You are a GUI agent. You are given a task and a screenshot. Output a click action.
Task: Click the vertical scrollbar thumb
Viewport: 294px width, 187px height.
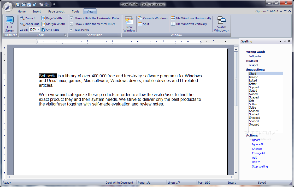[x=236, y=79]
